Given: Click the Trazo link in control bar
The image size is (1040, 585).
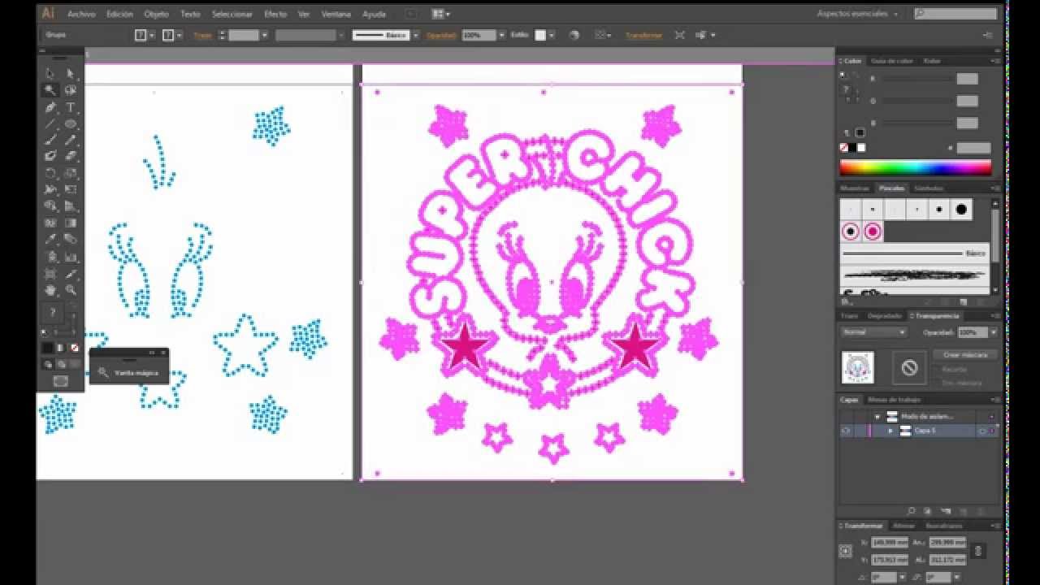Looking at the screenshot, I should 202,35.
